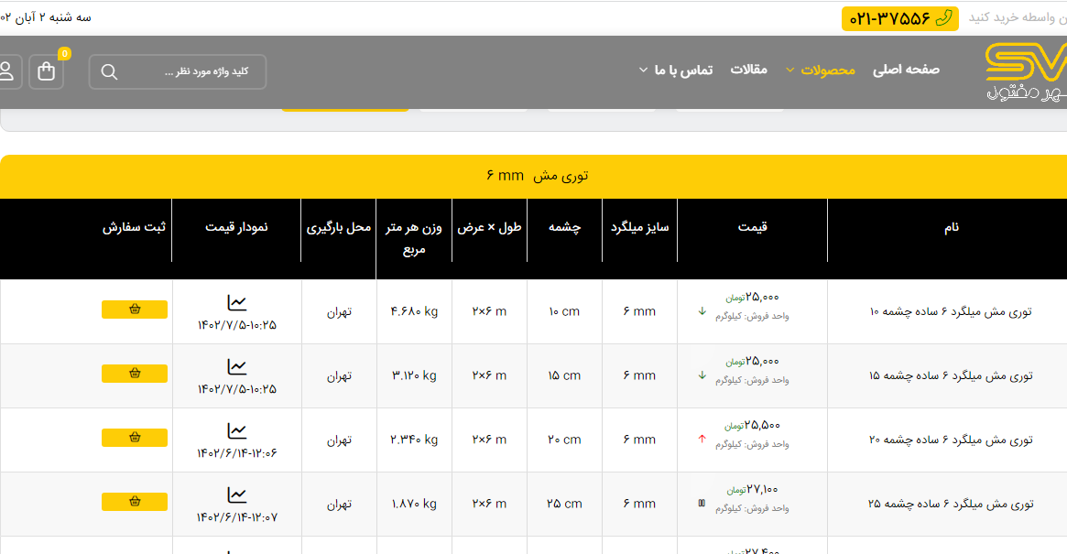View price chart icon for چشمه ۲۰ row
The height and width of the screenshot is (554, 1067).
237,430
